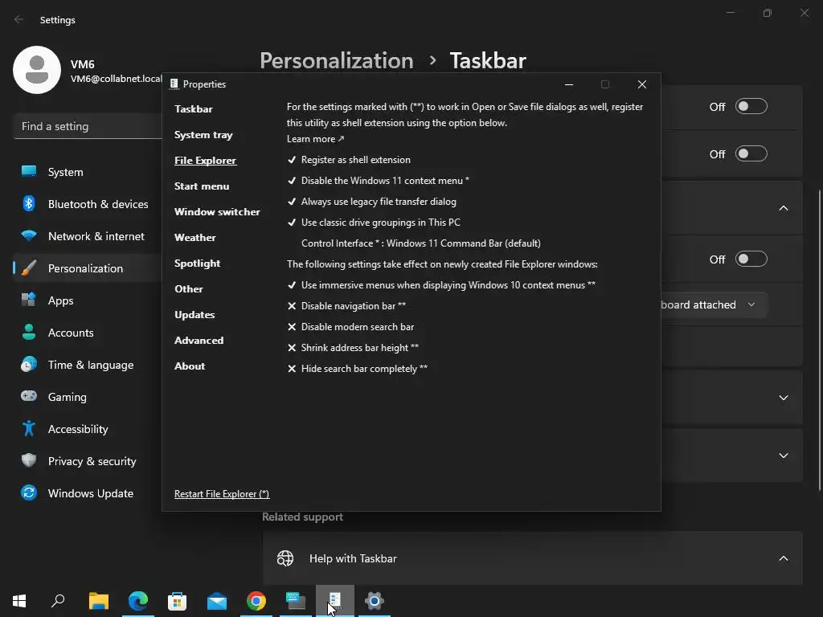
Task: Open Mail app from taskbar
Action: [217, 601]
